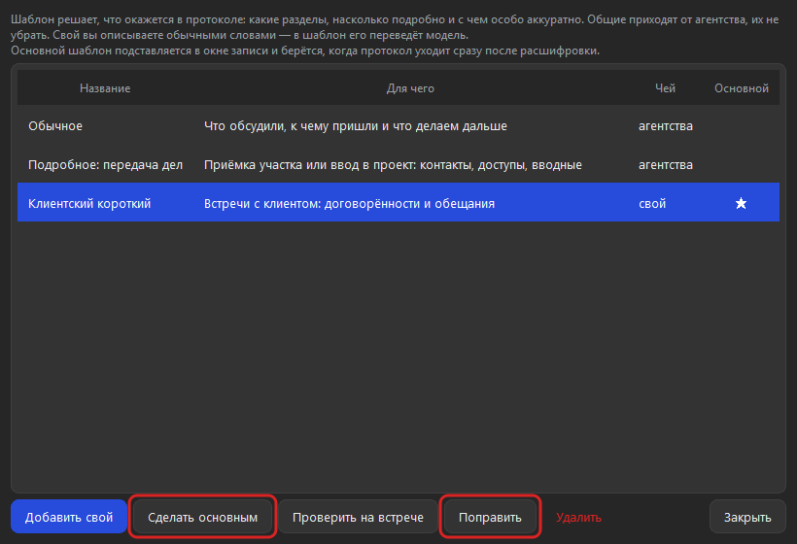Click the 'свой' owner cell
This screenshot has width=797, height=544.
(652, 203)
